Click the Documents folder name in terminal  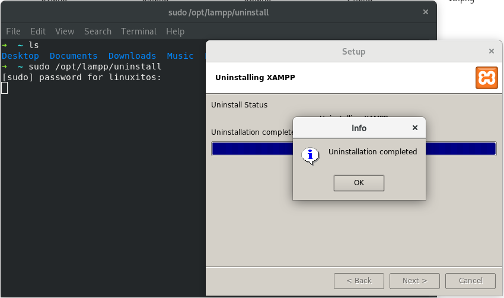pos(74,56)
